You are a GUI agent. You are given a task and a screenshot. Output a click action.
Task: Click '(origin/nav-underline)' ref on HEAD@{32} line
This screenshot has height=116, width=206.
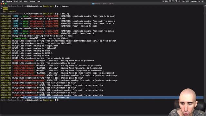coord(25,95)
